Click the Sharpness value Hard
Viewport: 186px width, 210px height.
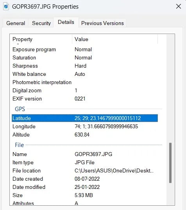click(80, 66)
